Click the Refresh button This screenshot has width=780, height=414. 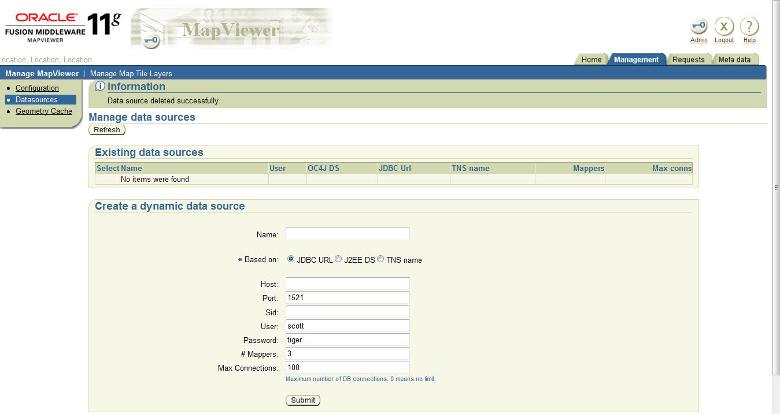coord(107,130)
